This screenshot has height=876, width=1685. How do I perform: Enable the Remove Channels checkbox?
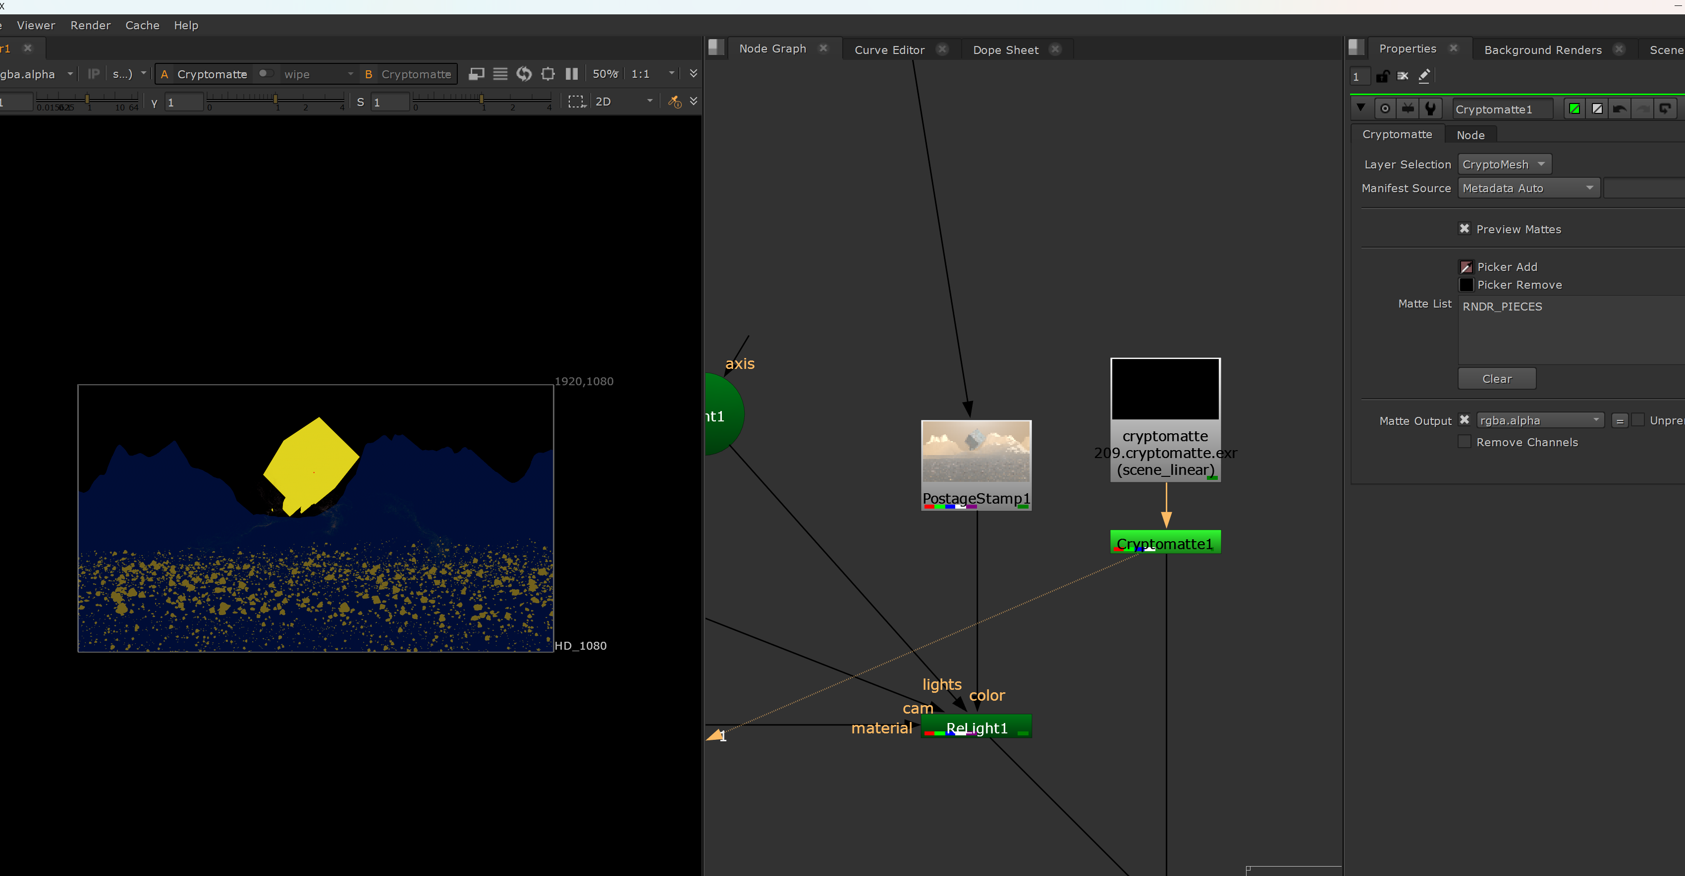[x=1465, y=442]
